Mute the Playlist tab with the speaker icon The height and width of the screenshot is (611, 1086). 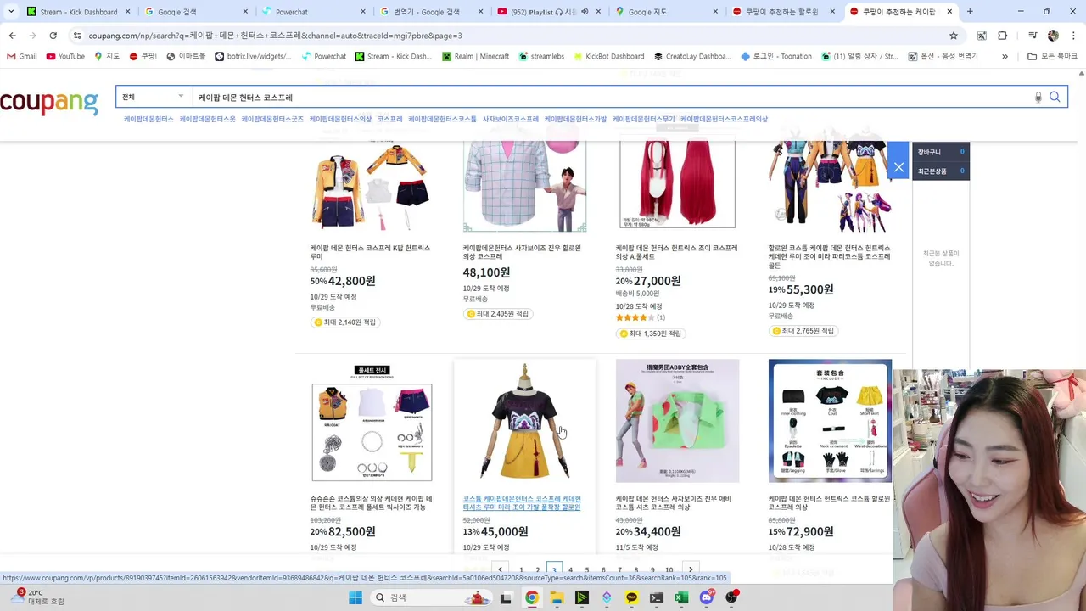coord(585,12)
